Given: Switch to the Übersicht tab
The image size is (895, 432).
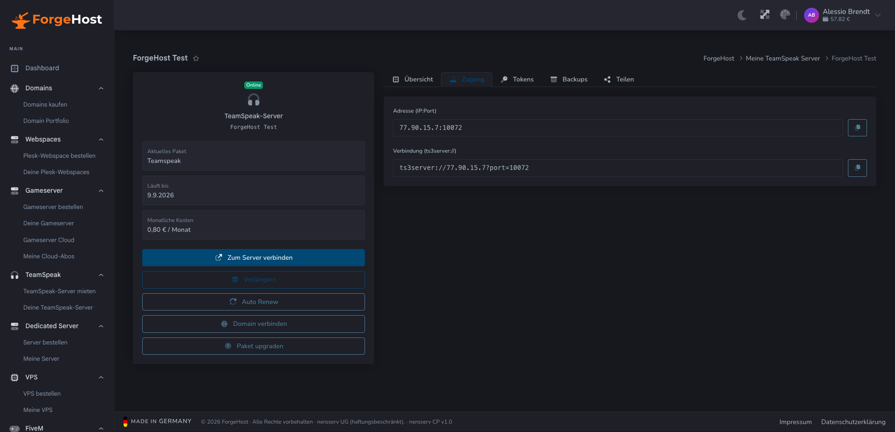Looking at the screenshot, I should pos(413,80).
